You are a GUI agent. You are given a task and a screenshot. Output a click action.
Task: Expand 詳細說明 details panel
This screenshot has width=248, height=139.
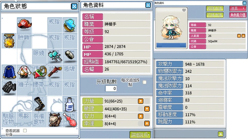coord(140,135)
